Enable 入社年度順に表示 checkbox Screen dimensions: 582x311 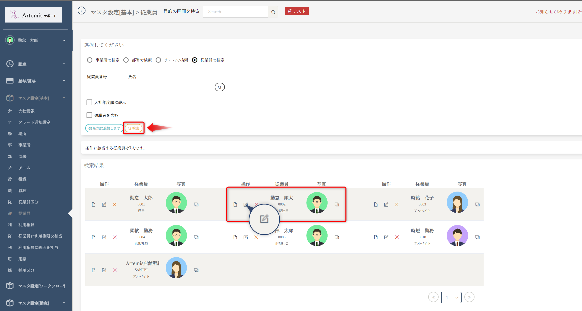coord(89,102)
